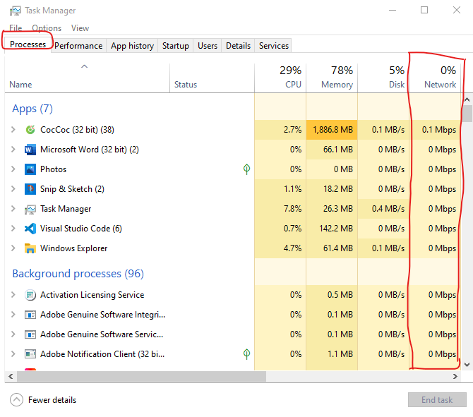Click the Task Manager title bar icon
The image size is (473, 417).
tap(15, 11)
